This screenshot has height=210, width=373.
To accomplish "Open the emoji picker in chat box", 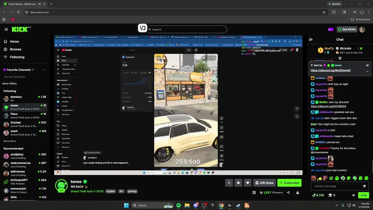I will coord(364,186).
